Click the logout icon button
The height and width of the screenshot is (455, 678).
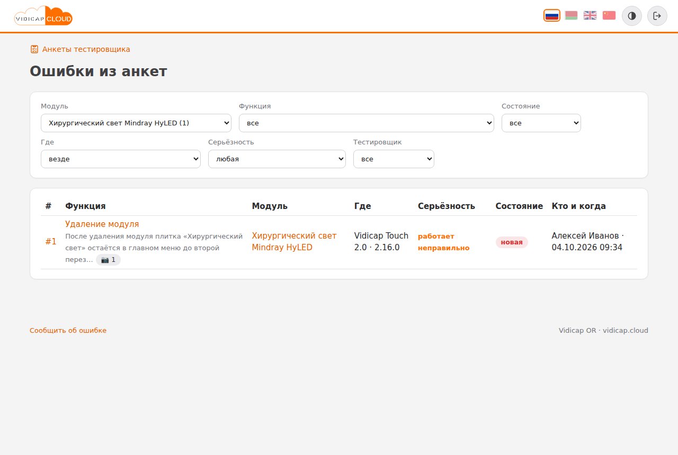(657, 16)
